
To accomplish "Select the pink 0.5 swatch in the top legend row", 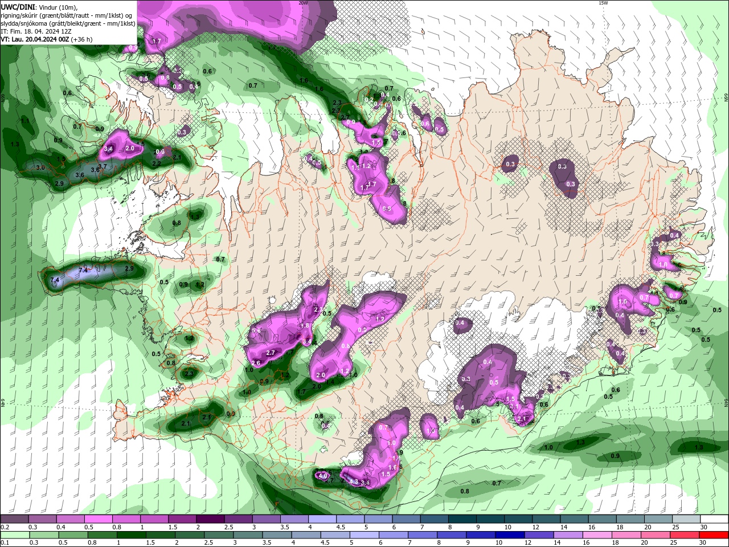I will coord(98,519).
